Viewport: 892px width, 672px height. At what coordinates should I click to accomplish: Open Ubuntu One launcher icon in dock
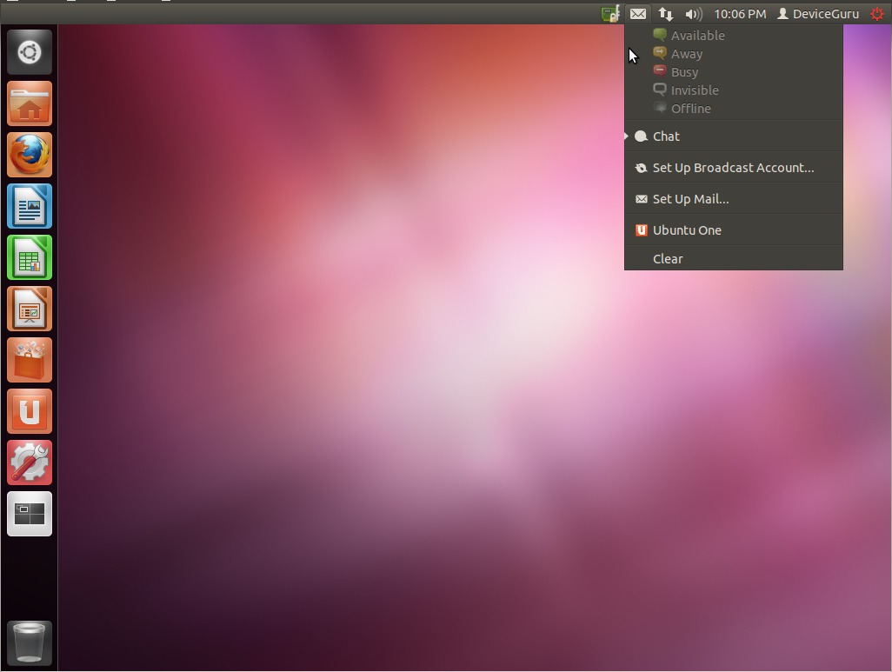point(30,411)
